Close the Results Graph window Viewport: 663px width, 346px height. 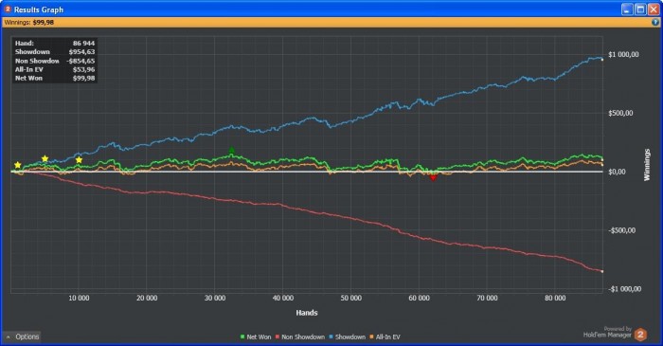(654, 9)
